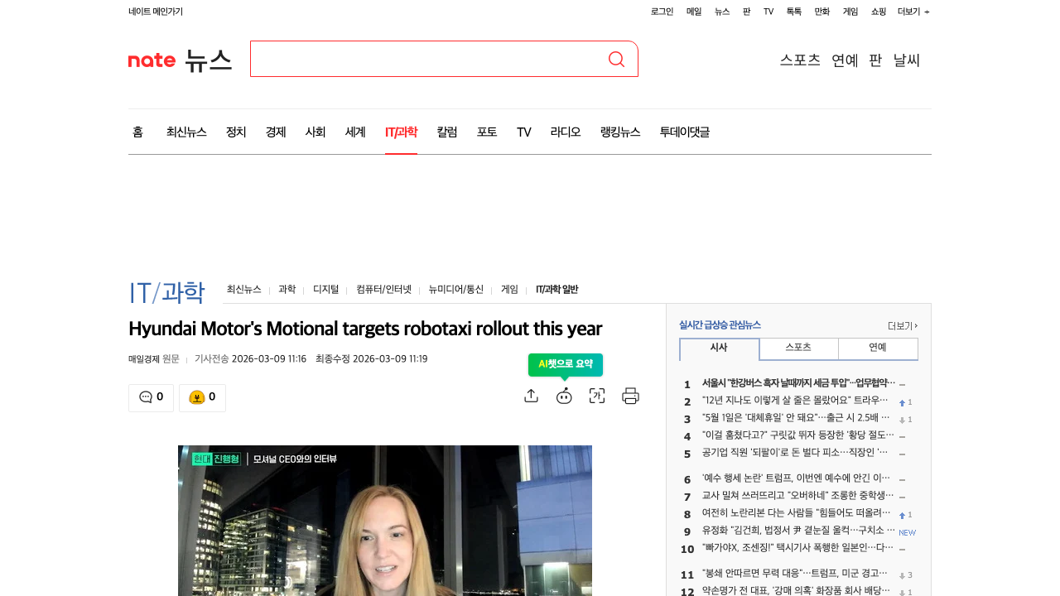Image resolution: width=1060 pixels, height=596 pixels.
Task: Print the article with printer icon
Action: (630, 396)
